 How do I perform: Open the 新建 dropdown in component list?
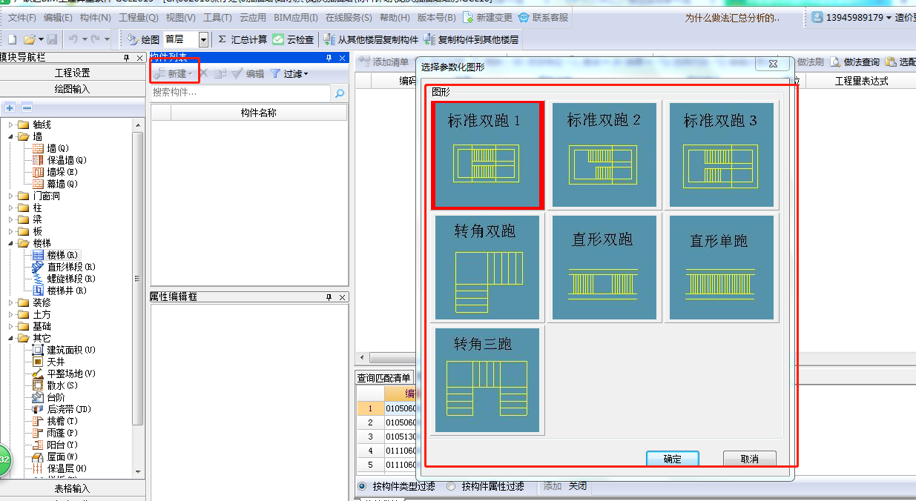pos(191,74)
